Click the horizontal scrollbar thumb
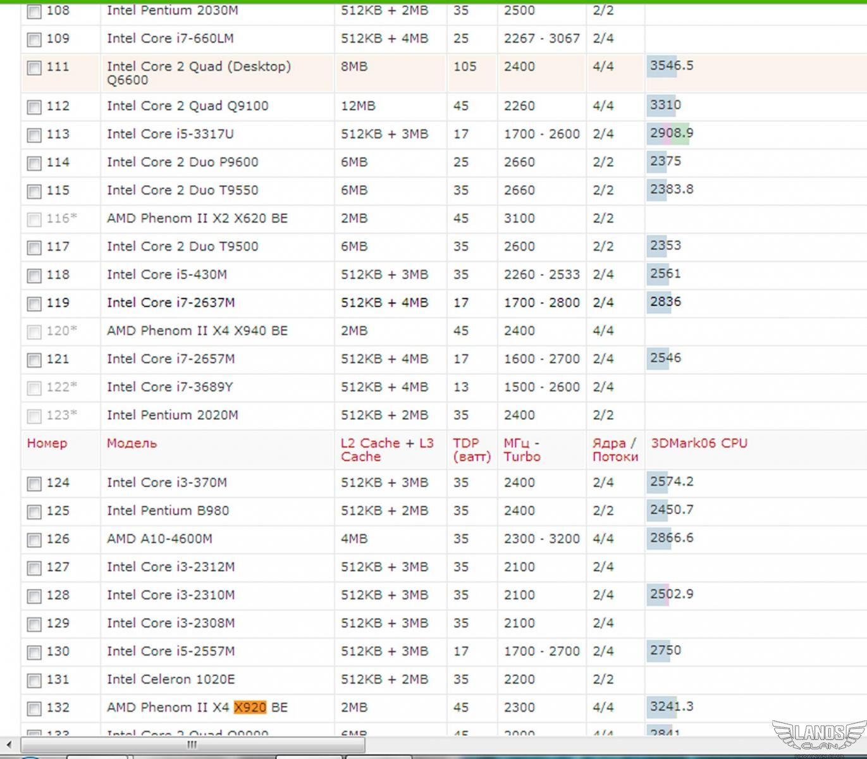The width and height of the screenshot is (867, 759). coord(192,744)
